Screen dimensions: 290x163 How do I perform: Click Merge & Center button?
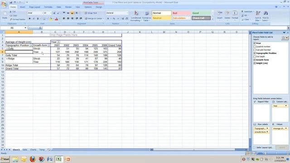coord(94,19)
